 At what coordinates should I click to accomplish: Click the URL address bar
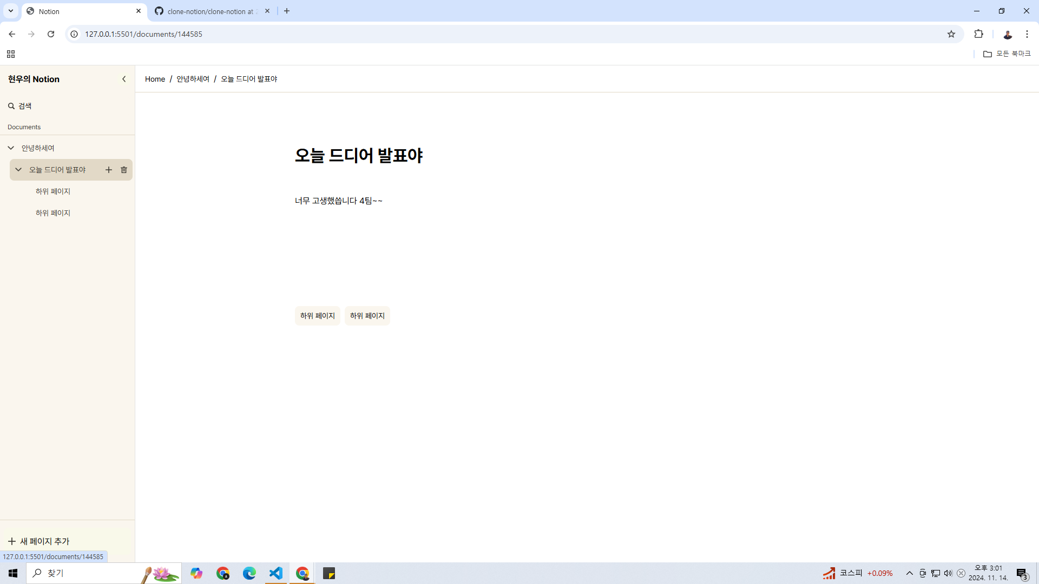point(487,34)
